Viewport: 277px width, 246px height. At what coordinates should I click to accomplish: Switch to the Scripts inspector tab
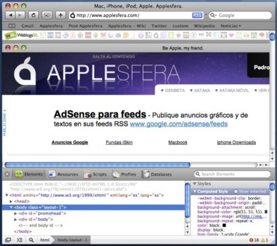pos(95,174)
